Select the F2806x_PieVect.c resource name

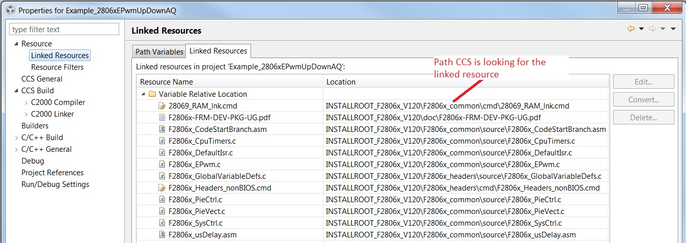tap(197, 211)
